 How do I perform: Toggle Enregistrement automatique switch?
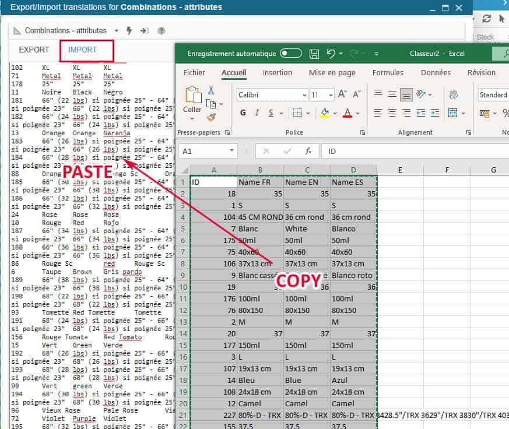pos(291,54)
